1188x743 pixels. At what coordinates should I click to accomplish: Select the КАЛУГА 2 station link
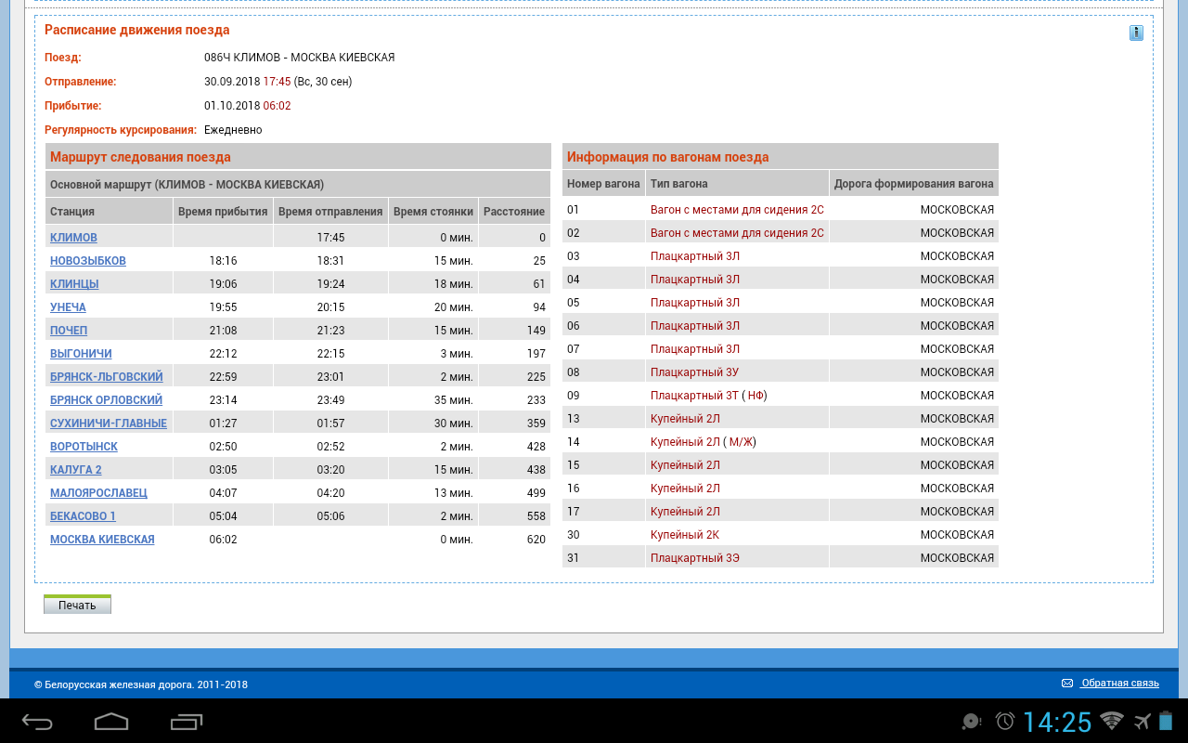(76, 470)
